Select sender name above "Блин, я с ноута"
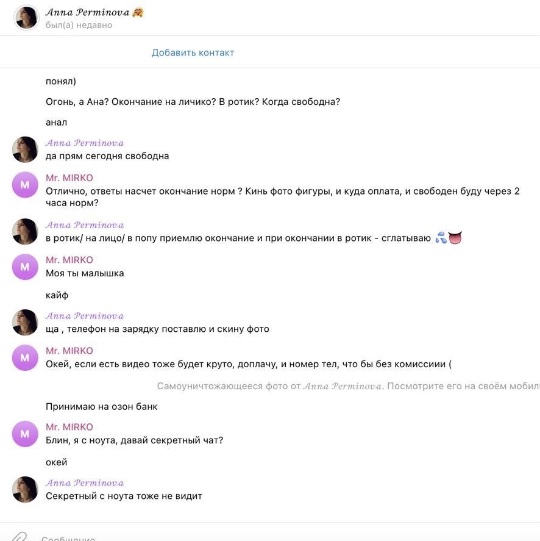This screenshot has width=540, height=541. (x=69, y=427)
